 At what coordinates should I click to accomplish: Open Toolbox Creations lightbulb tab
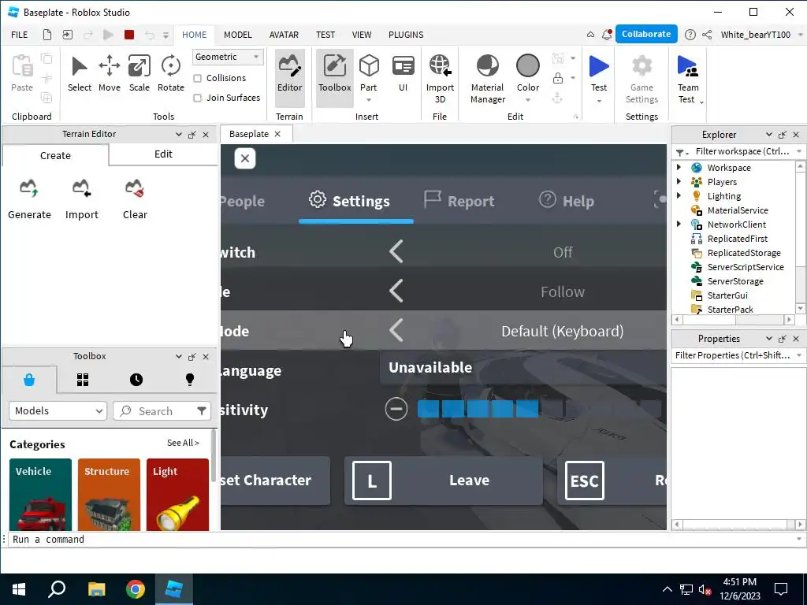pos(190,380)
